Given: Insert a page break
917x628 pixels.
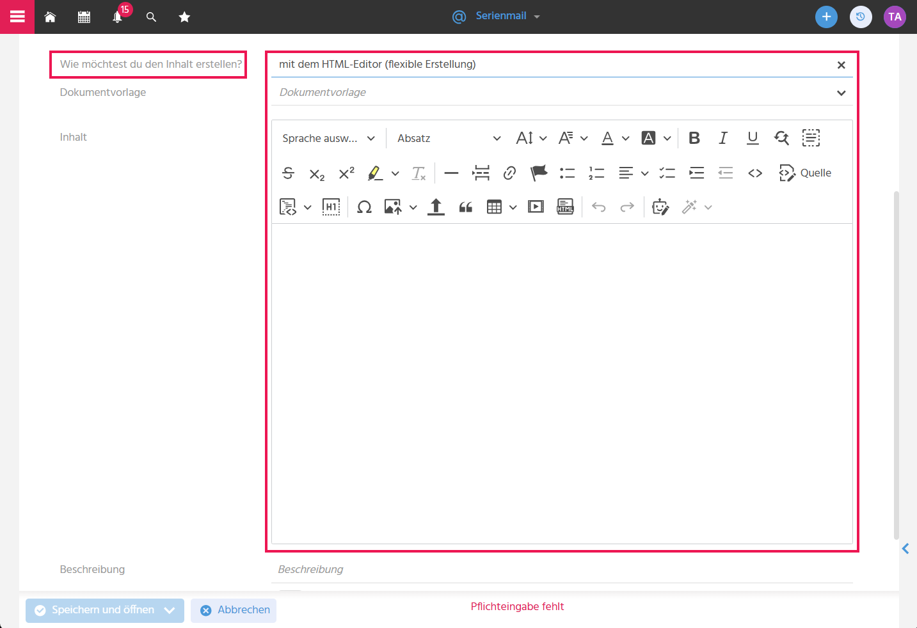Looking at the screenshot, I should tap(481, 173).
